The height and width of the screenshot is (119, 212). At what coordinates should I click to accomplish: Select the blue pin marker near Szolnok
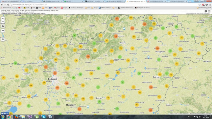[88, 107]
